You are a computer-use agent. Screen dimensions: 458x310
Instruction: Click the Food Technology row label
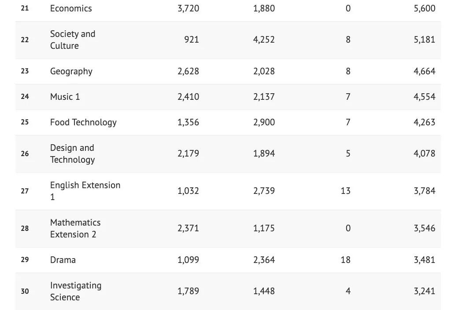pyautogui.click(x=83, y=122)
